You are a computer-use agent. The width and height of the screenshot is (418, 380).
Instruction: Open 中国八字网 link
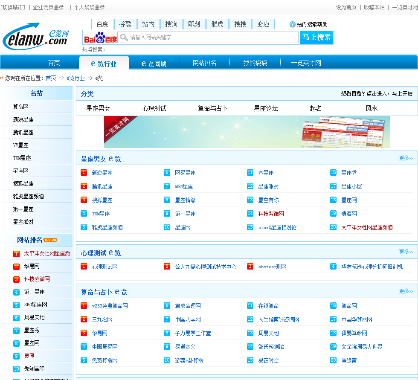188,319
